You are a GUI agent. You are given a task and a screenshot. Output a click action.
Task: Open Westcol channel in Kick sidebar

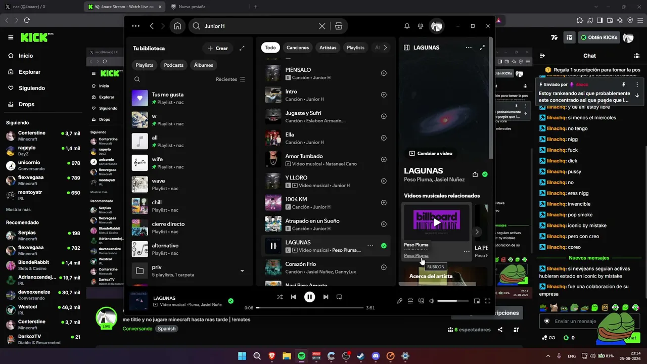[x=43, y=310]
